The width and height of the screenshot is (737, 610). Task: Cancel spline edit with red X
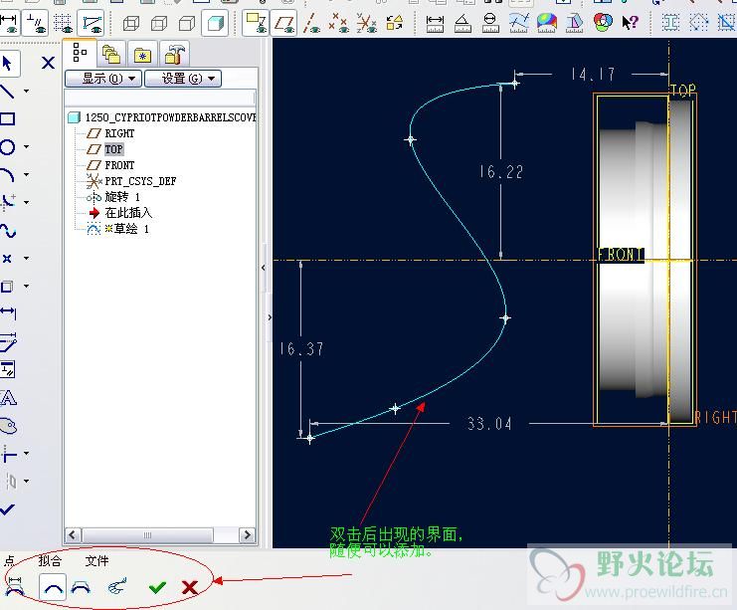click(189, 587)
